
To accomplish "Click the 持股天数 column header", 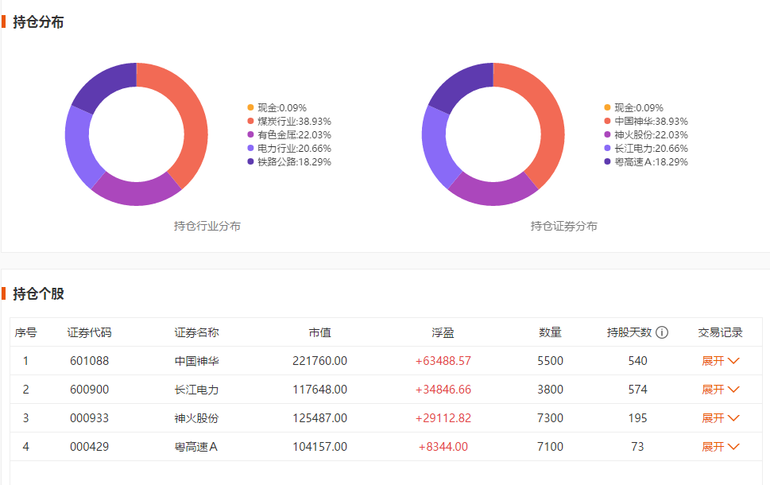I will [x=629, y=332].
